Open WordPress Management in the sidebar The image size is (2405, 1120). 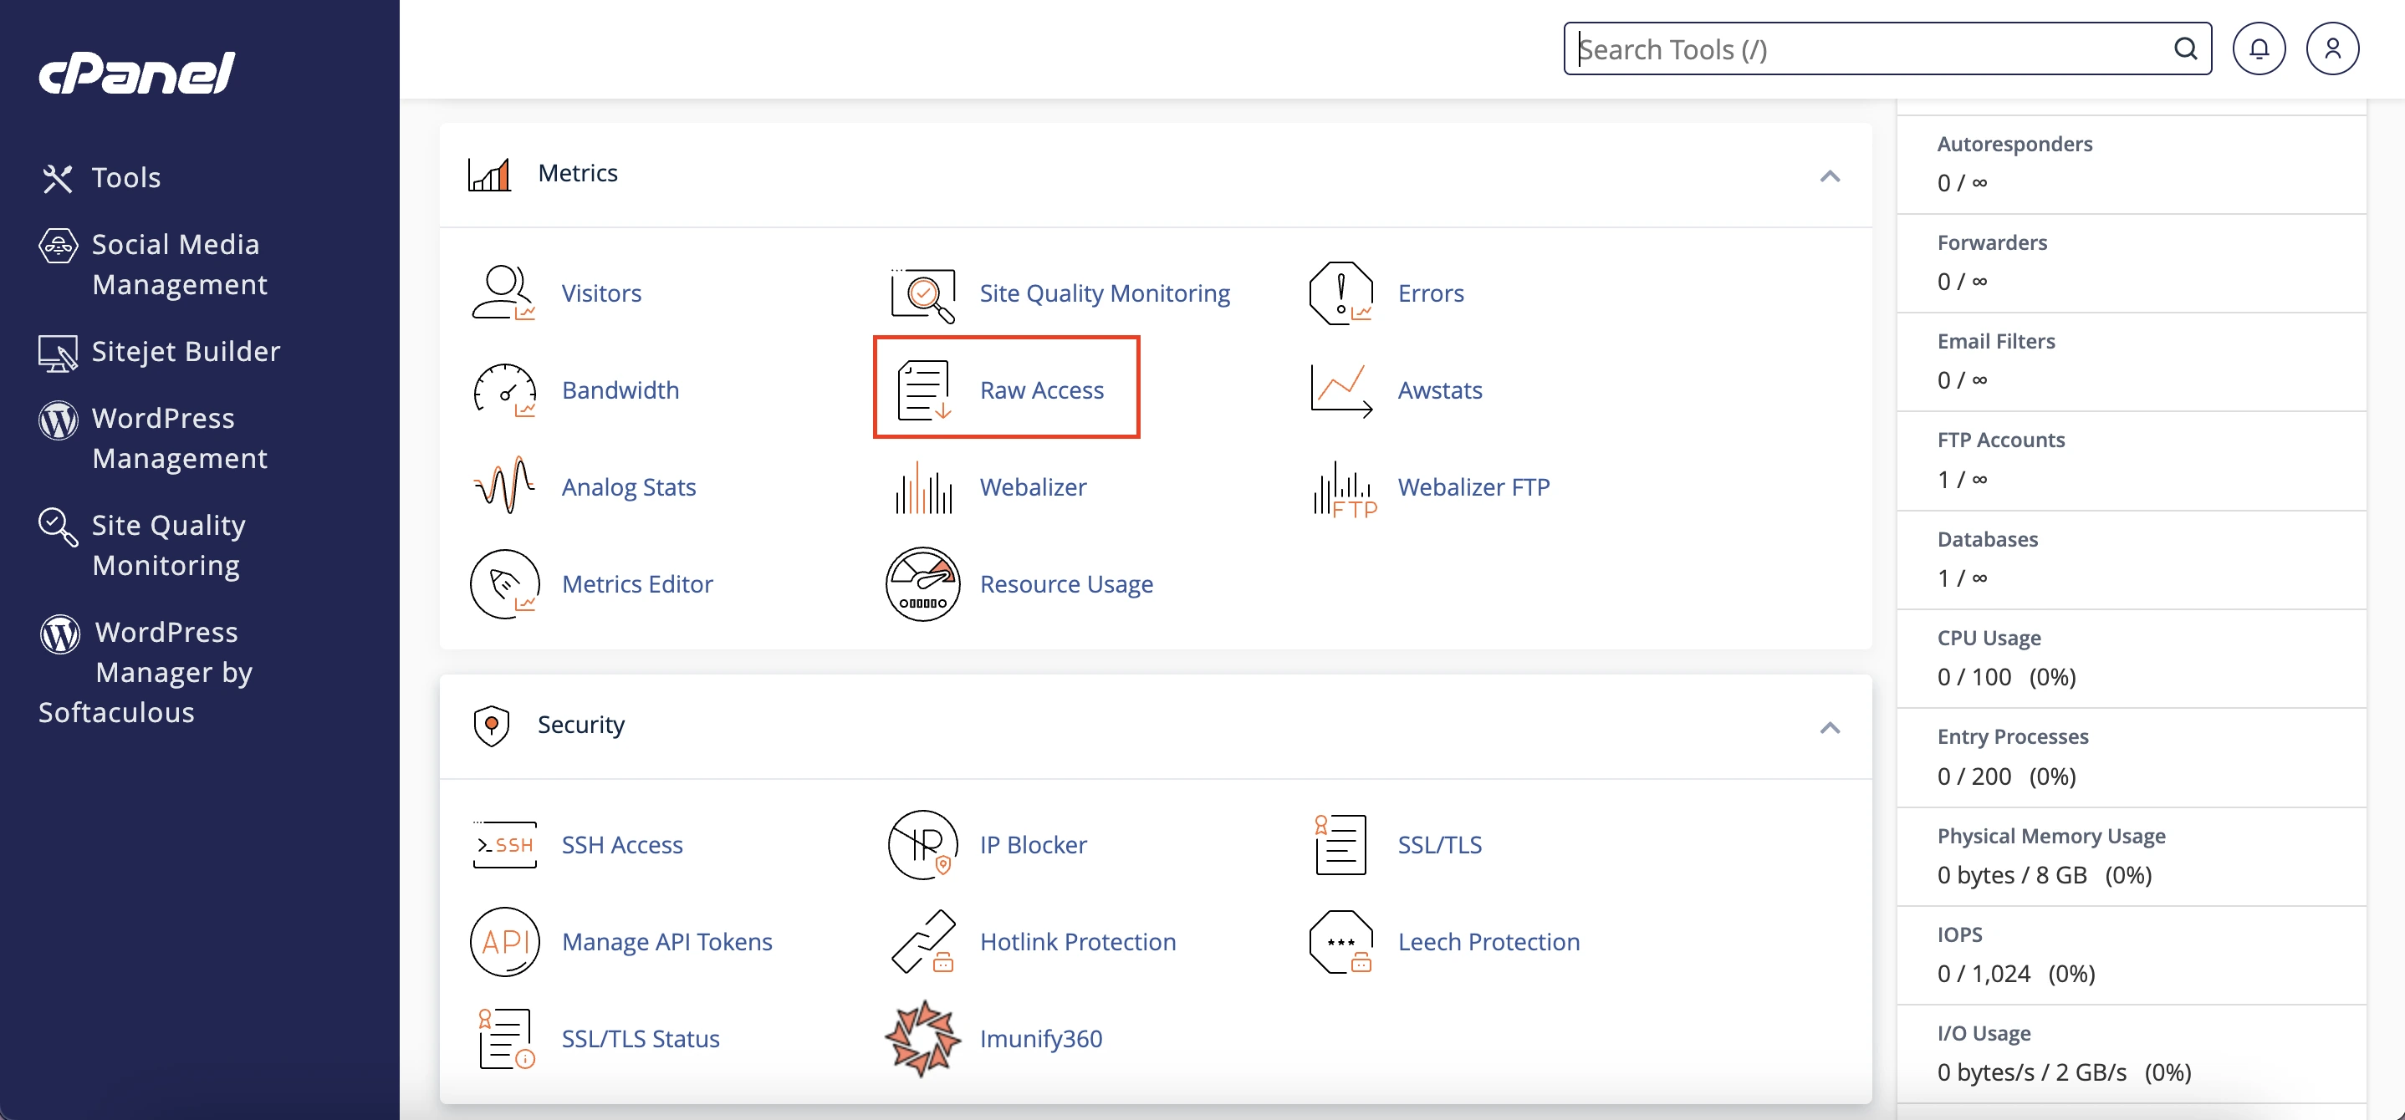[153, 438]
